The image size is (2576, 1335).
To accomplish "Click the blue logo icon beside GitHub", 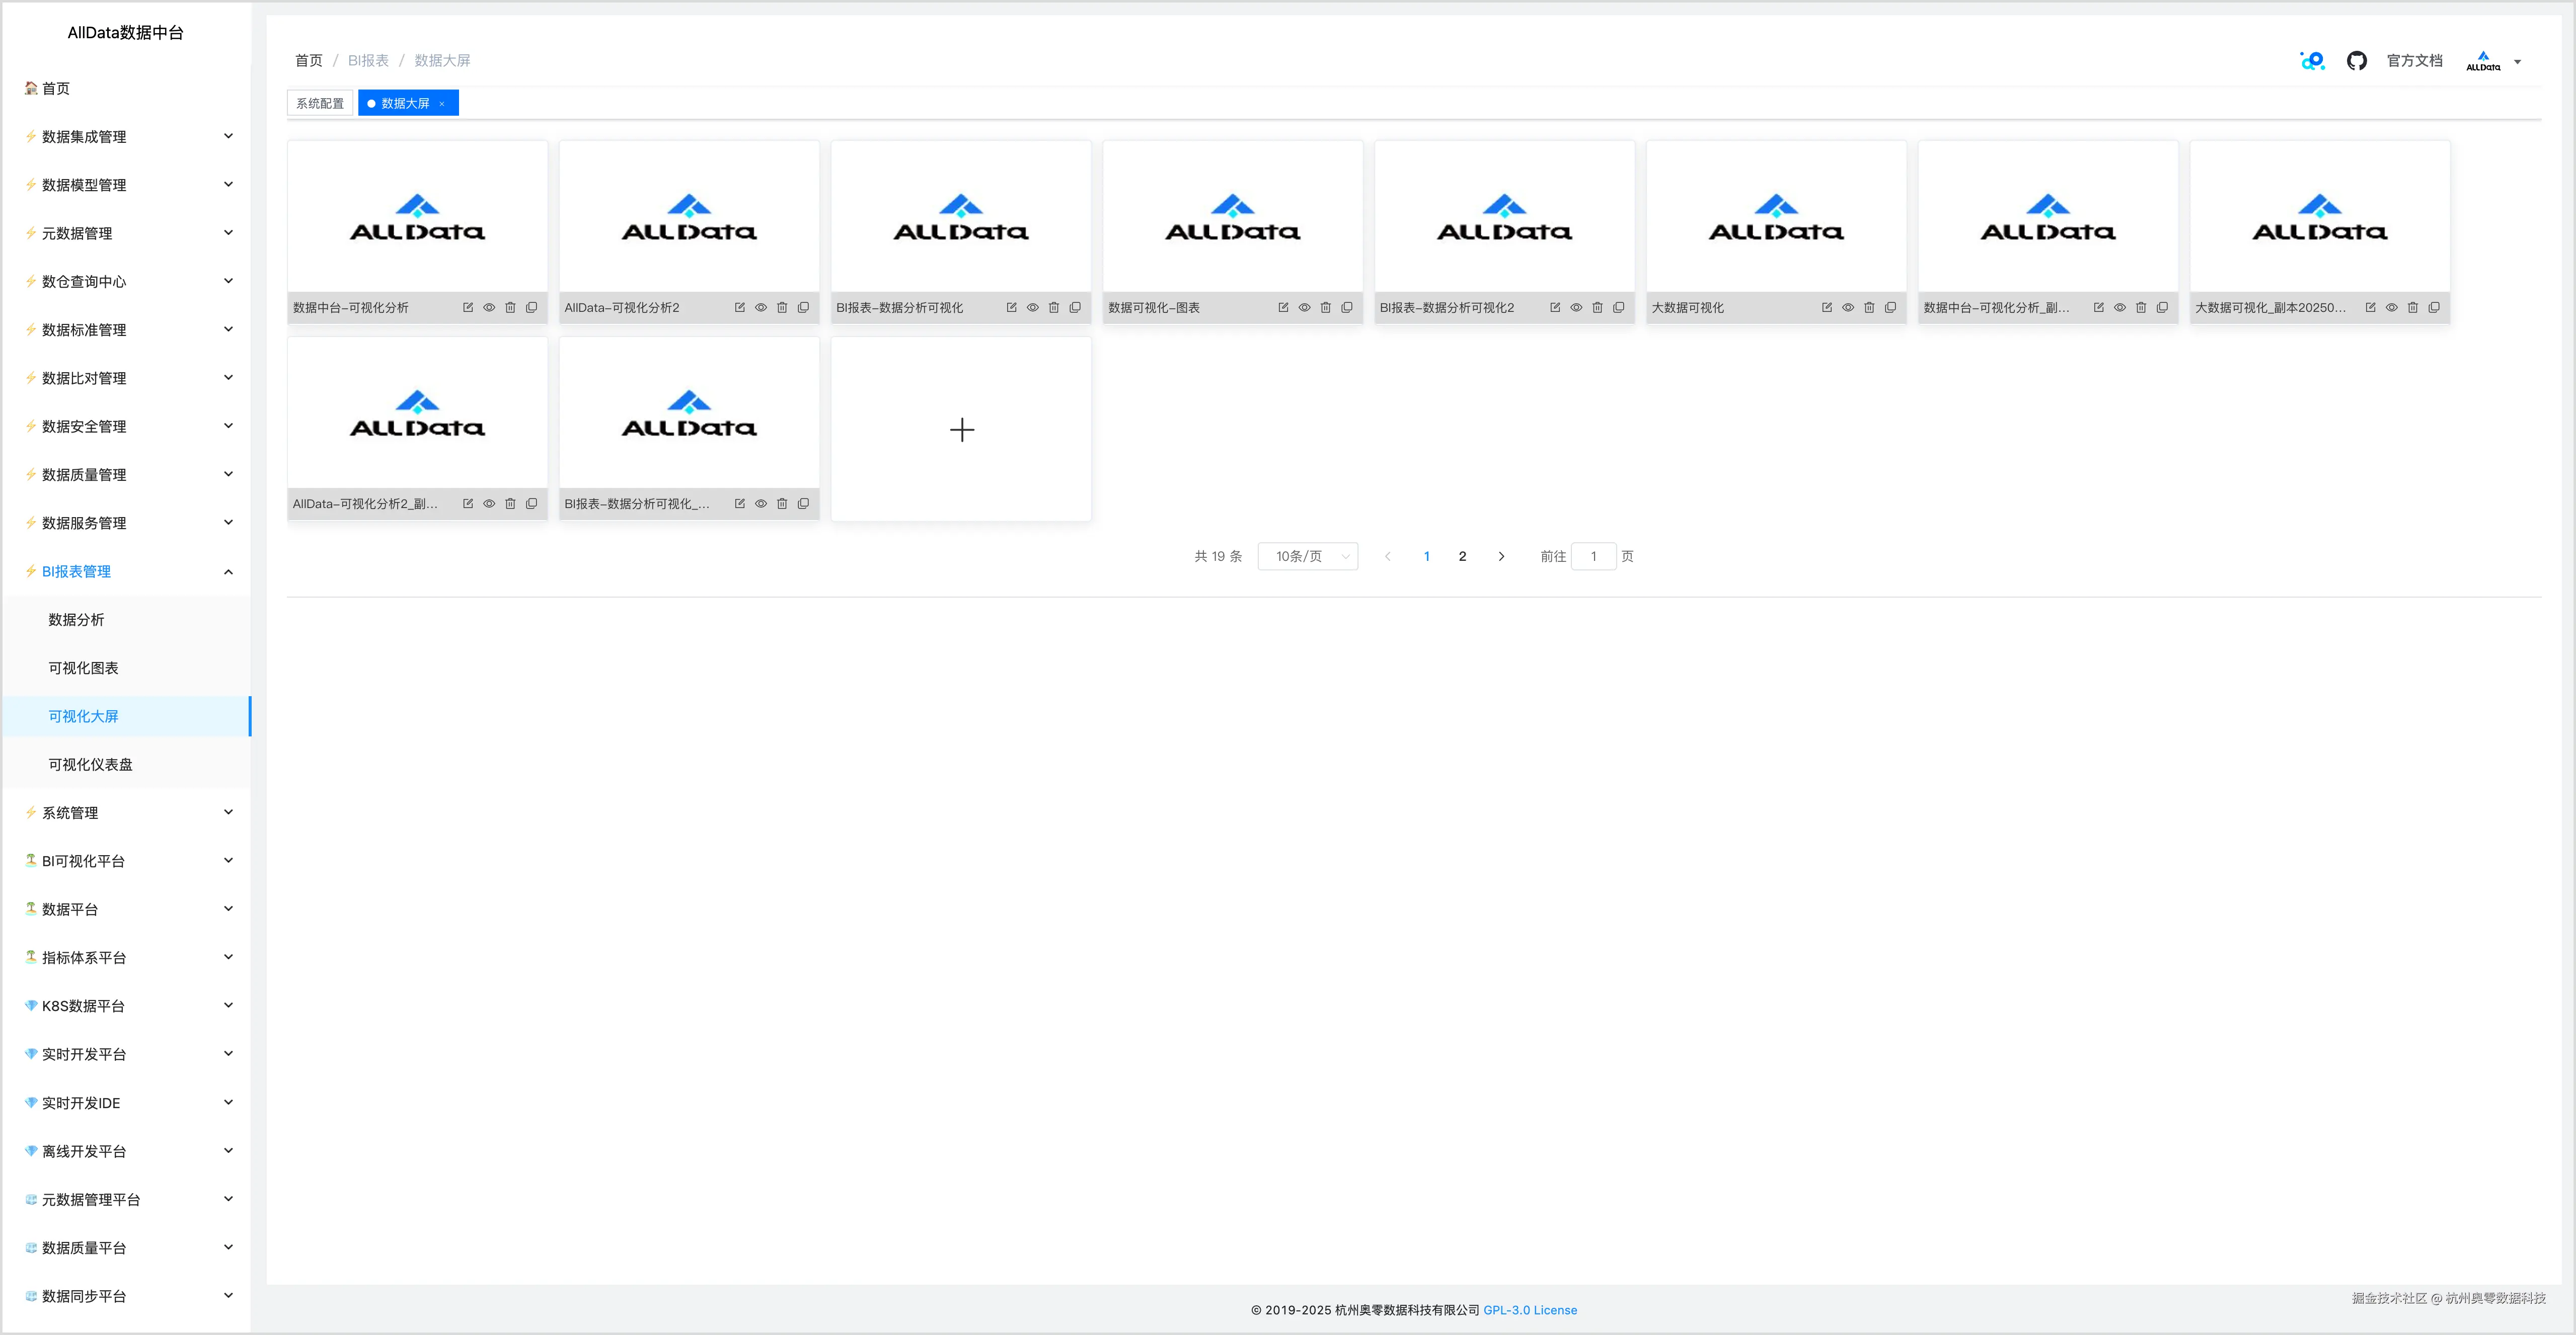I will (x=2311, y=61).
